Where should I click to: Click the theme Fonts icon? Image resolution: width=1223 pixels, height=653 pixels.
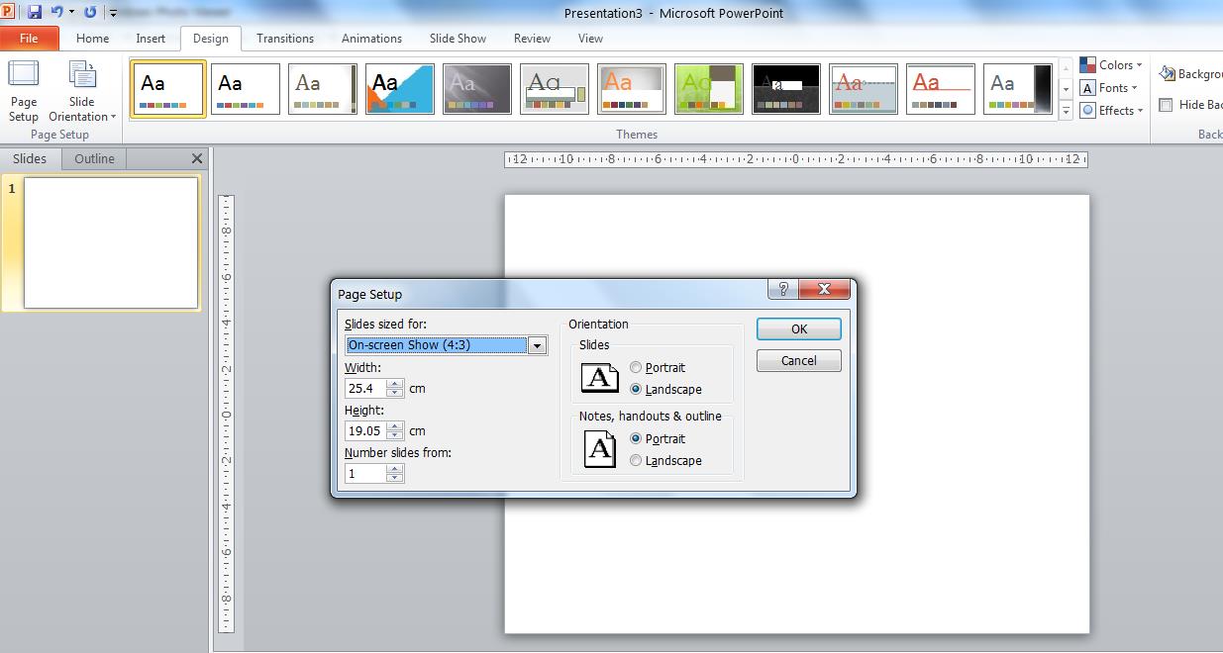point(1107,87)
